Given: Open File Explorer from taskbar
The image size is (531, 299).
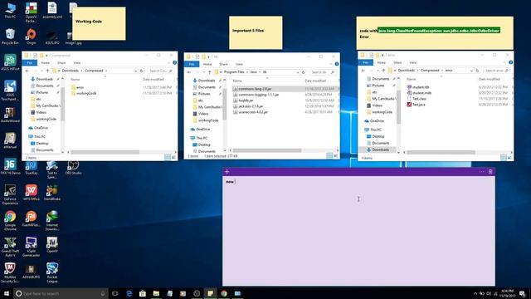Looking at the screenshot, I should coord(156,293).
